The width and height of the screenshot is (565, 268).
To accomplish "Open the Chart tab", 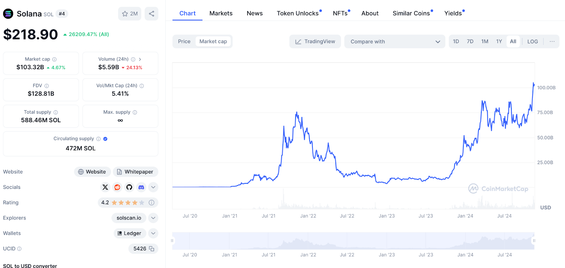I will click(x=188, y=13).
